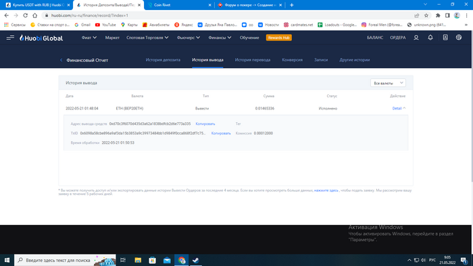Click the browser home icon

tap(35, 16)
